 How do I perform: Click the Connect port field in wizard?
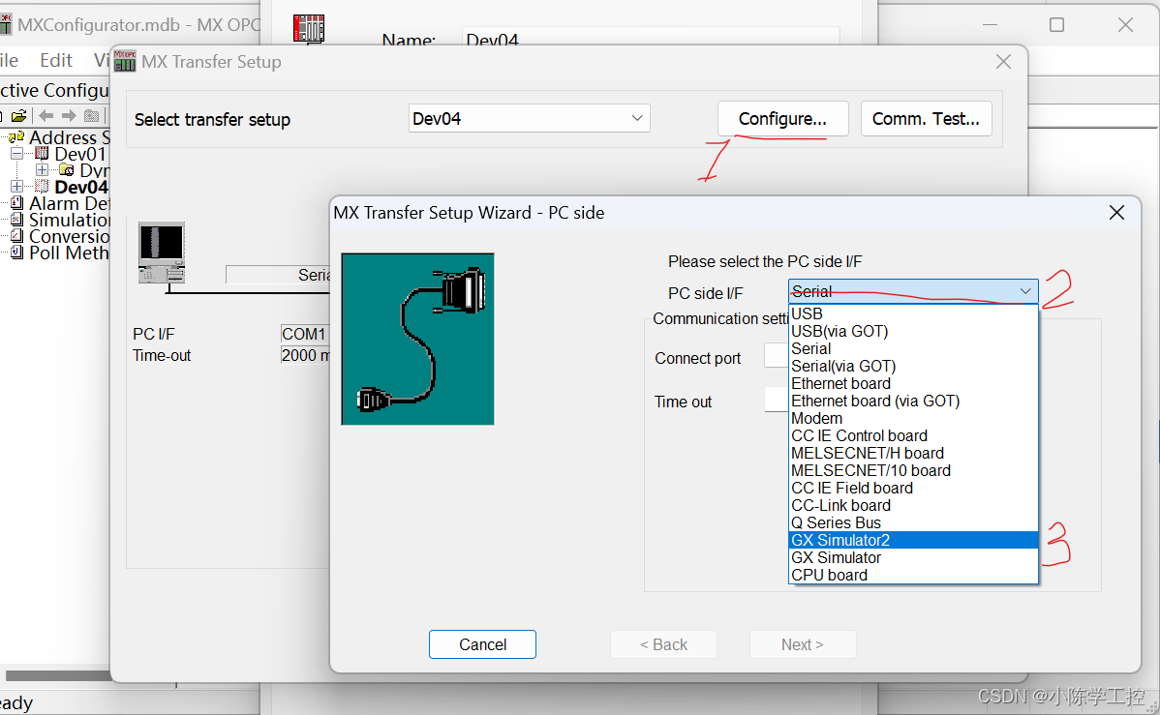pos(776,356)
